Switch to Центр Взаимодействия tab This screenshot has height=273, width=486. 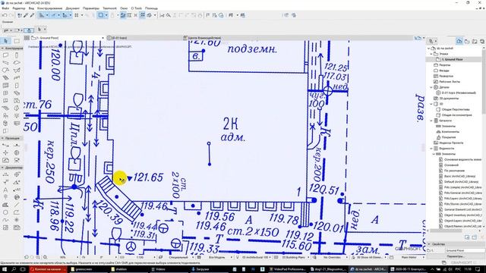(204, 38)
